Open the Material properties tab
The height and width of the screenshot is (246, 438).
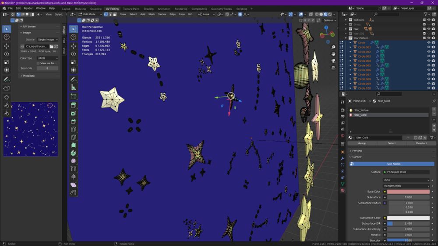click(x=343, y=190)
